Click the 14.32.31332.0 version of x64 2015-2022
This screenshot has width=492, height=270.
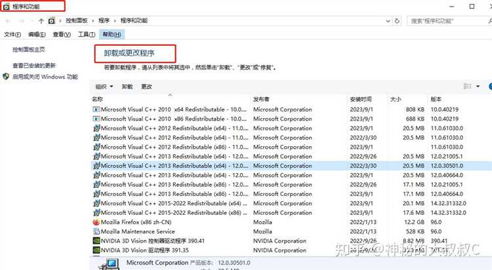pyautogui.click(x=449, y=203)
